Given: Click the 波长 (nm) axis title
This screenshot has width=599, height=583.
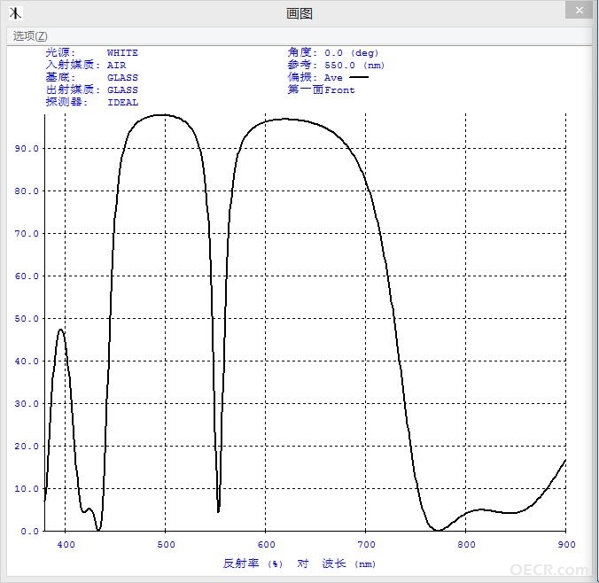Looking at the screenshot, I should (349, 564).
